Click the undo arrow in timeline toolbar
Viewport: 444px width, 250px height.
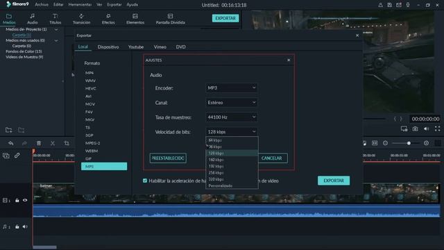click(x=11, y=143)
